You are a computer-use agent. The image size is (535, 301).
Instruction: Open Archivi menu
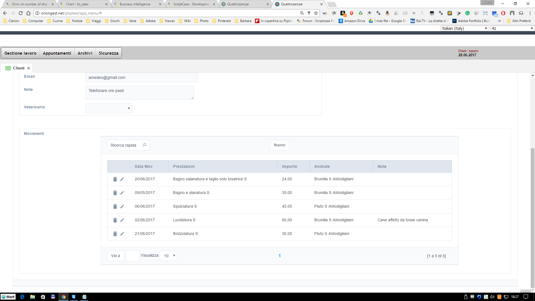click(85, 53)
